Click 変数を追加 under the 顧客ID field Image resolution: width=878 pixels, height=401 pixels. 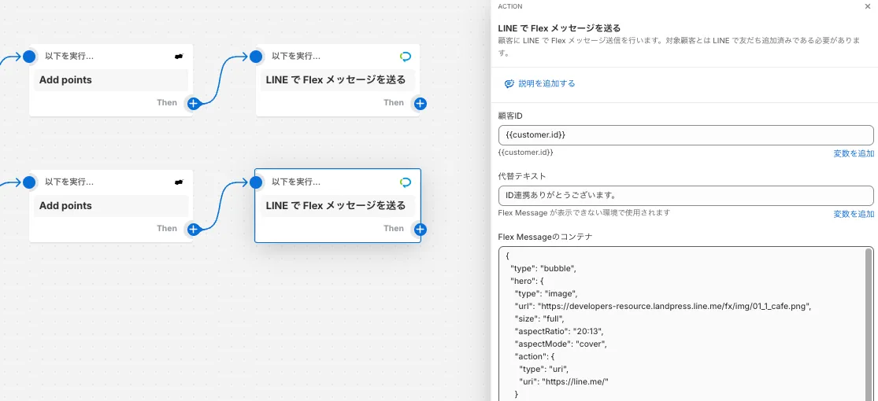854,154
